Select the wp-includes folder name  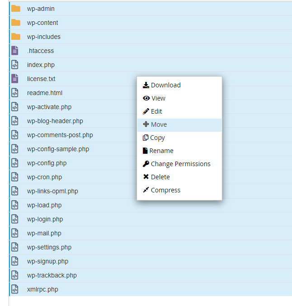44,37
